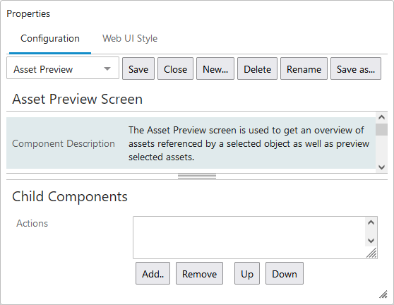Click description panel scroll down arrow
Image resolution: width=394 pixels, height=305 pixels.
[381, 167]
